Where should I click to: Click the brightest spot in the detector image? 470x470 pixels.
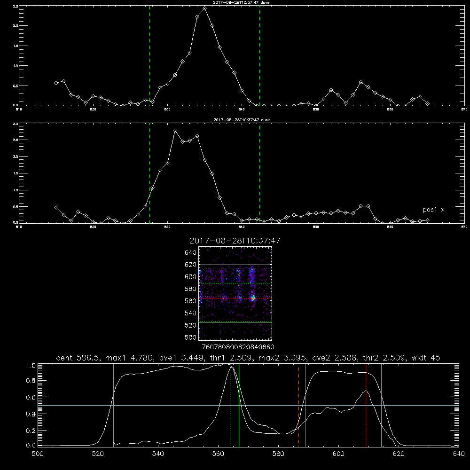coord(253,298)
